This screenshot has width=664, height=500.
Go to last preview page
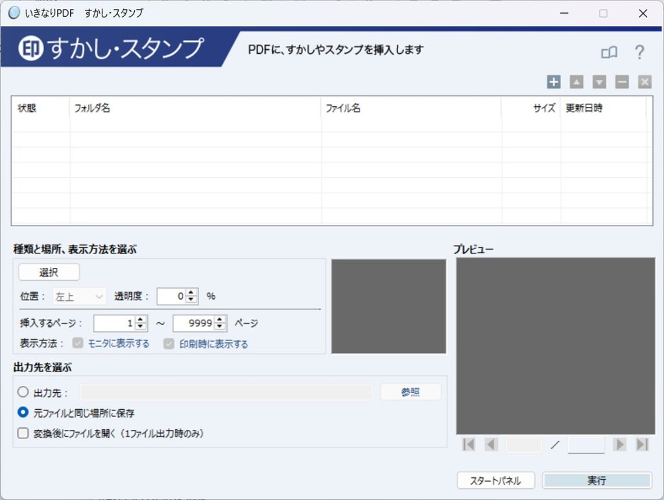point(643,444)
